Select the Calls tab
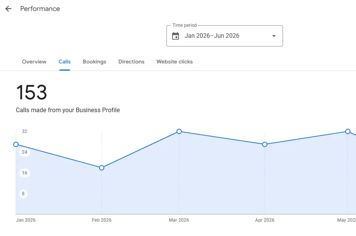The width and height of the screenshot is (356, 236). 64,62
